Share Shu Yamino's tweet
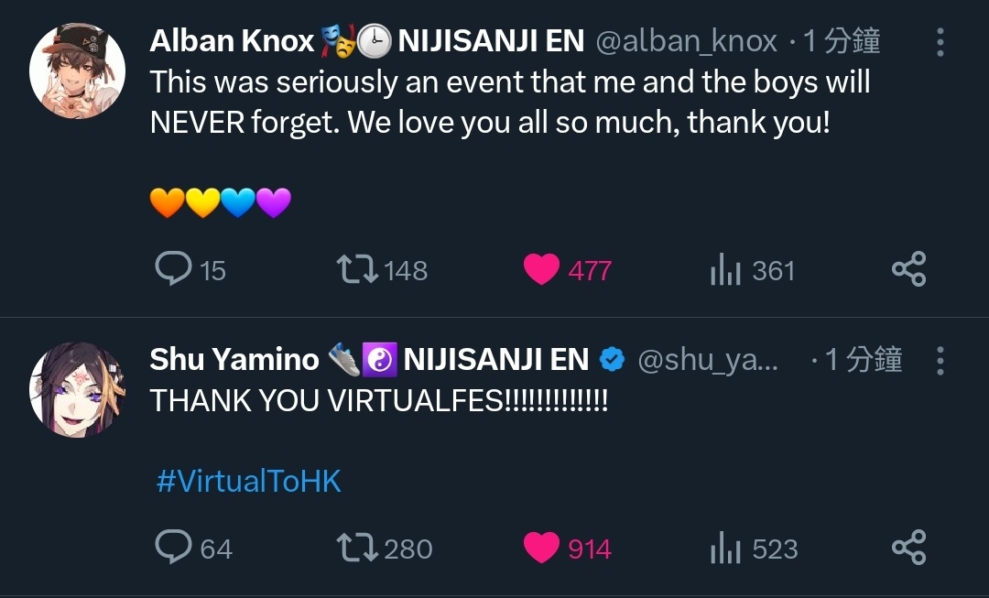 pyautogui.click(x=909, y=547)
